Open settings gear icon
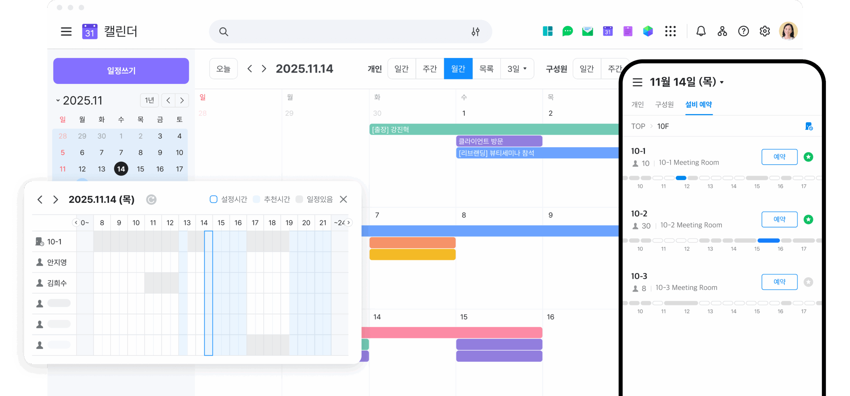 [x=765, y=31]
